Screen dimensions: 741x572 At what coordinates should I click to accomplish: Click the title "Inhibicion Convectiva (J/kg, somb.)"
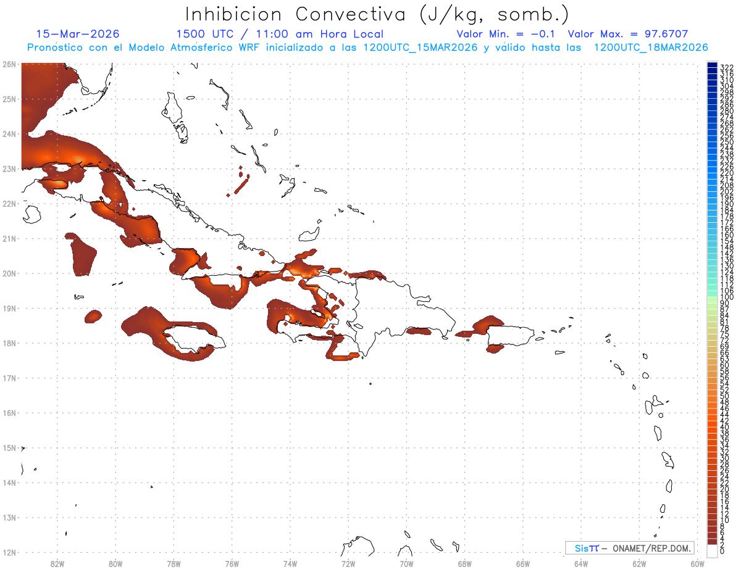pos(377,14)
